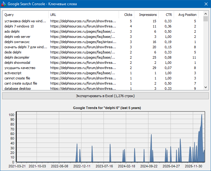Image resolution: width=211 pixels, height=171 pixels.
Task: Click the tallest peak reaching 100 in chart
Action: [202, 115]
